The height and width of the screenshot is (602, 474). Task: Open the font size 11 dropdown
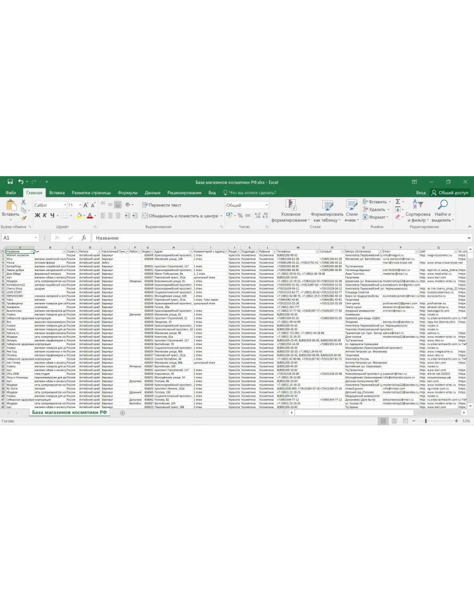pos(80,205)
